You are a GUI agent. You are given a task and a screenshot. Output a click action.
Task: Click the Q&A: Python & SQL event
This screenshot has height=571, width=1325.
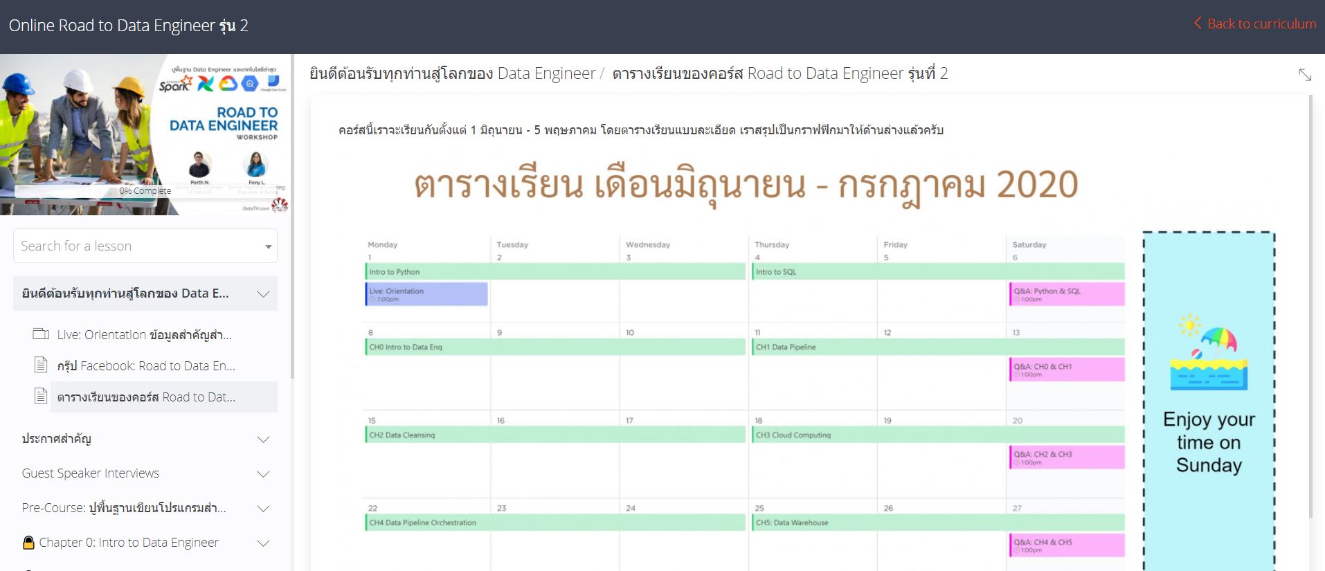pyautogui.click(x=1067, y=294)
